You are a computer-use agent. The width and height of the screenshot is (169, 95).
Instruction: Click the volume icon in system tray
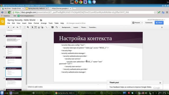pos(146,93)
